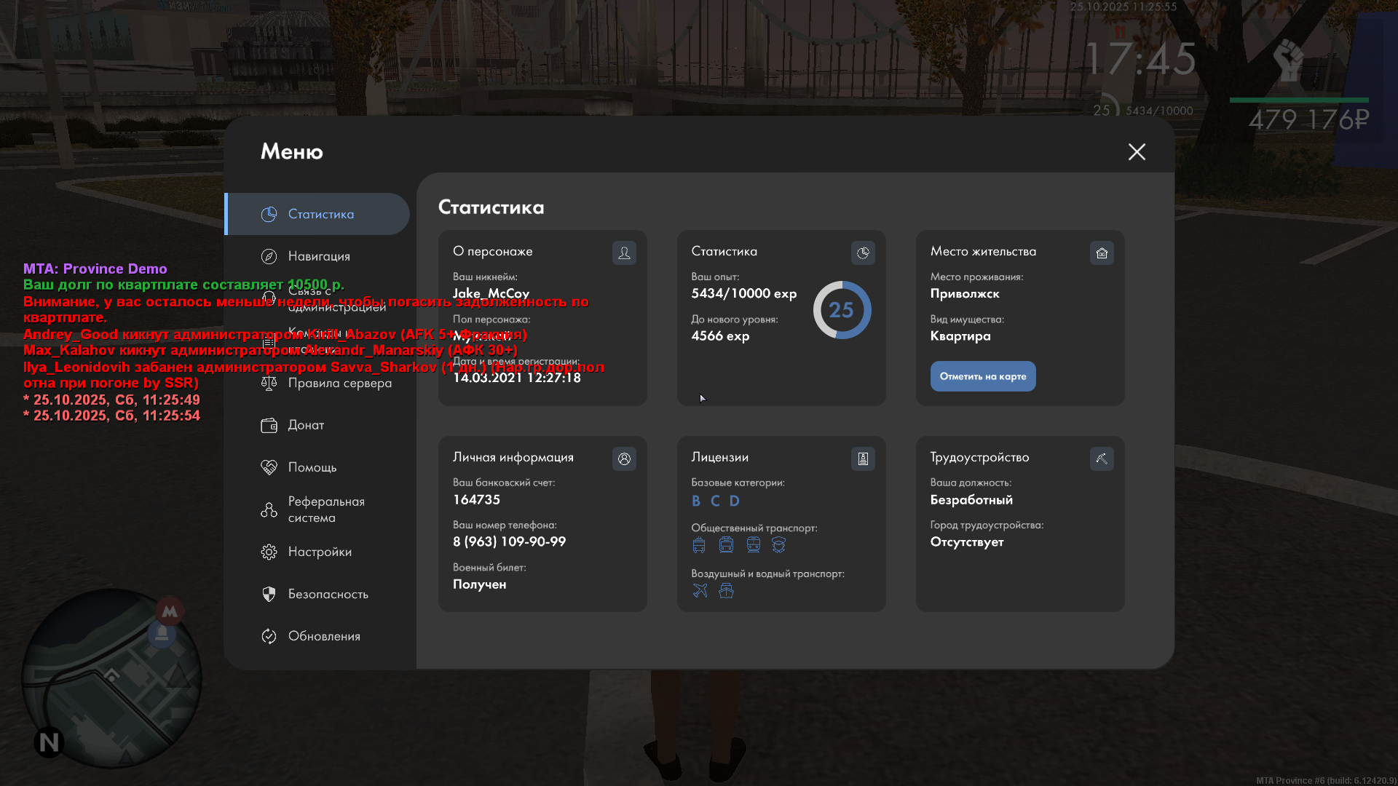Click the house icon in Место жительства card
Screen dimensions: 1398x786
tap(1102, 253)
